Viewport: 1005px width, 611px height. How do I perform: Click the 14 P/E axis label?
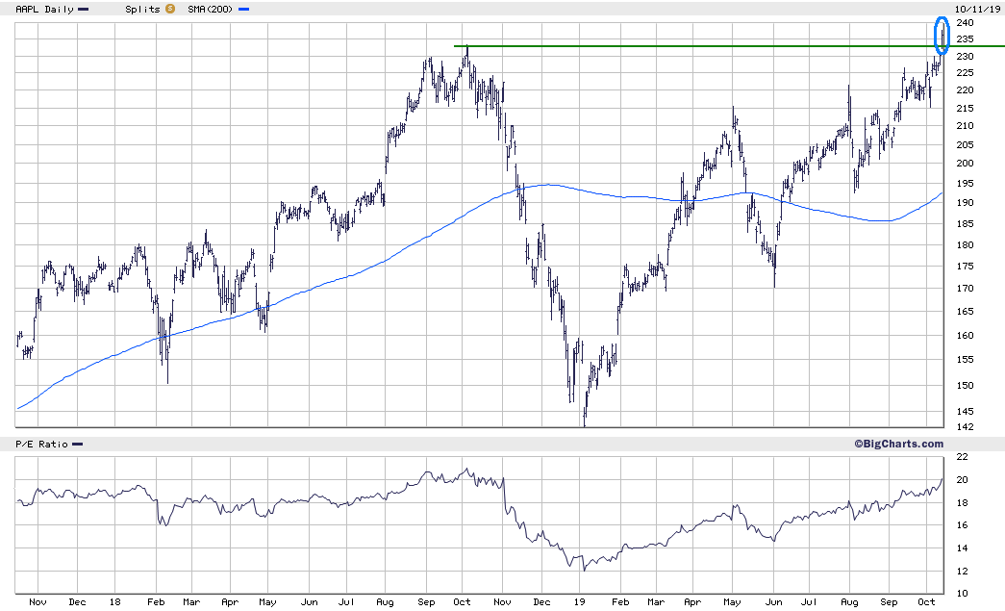tap(962, 548)
